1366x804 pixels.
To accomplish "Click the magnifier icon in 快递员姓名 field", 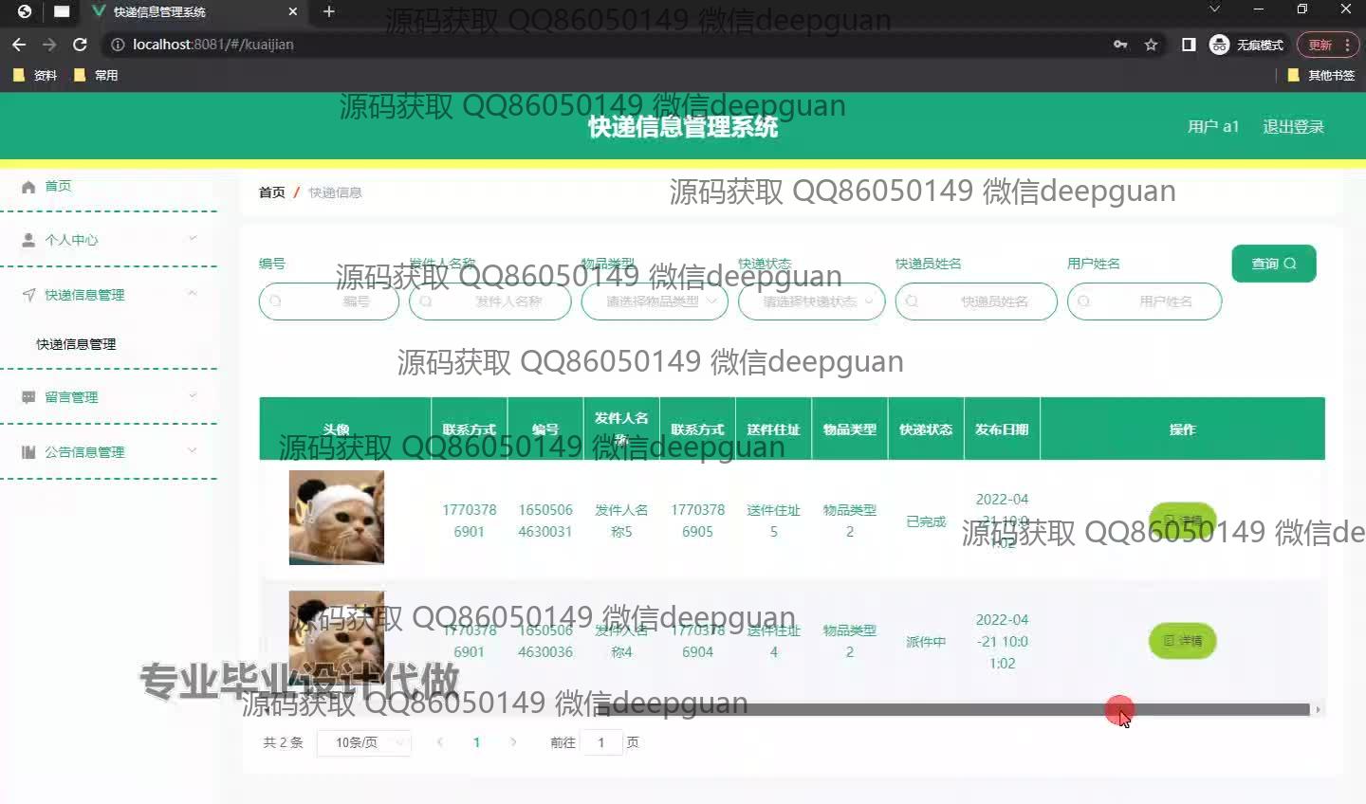I will 912,301.
